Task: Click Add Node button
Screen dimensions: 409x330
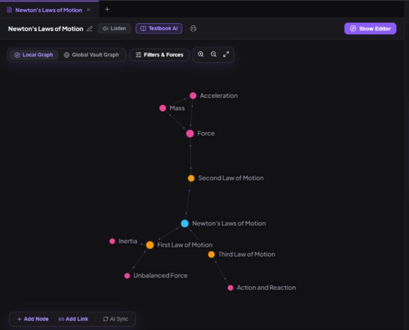Action: [x=33, y=319]
